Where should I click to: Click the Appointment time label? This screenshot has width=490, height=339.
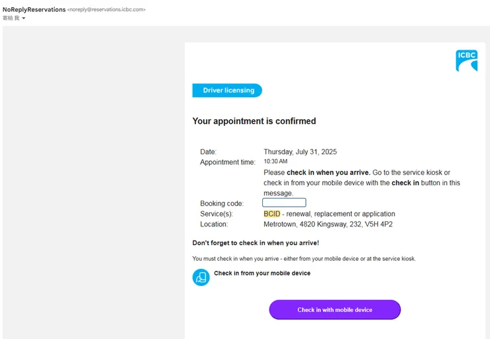[228, 162]
